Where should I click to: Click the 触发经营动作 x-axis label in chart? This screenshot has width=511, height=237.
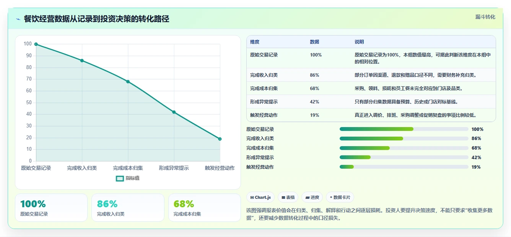[x=220, y=168]
